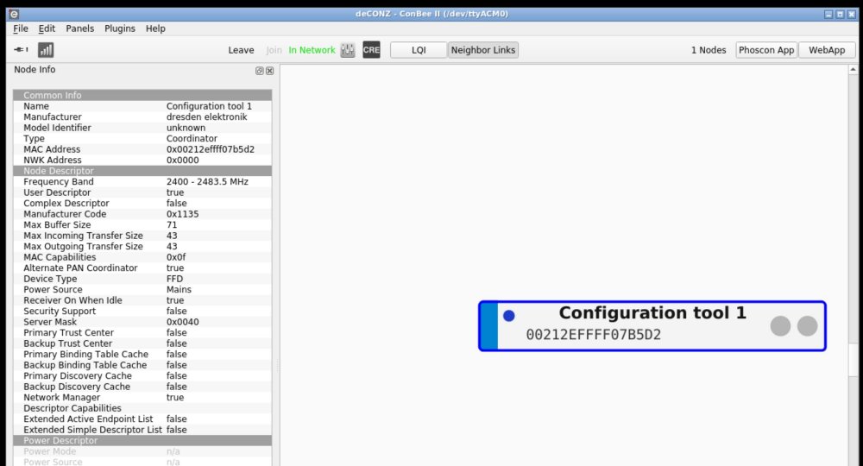Click Server Mask value 0x0040

(183, 322)
